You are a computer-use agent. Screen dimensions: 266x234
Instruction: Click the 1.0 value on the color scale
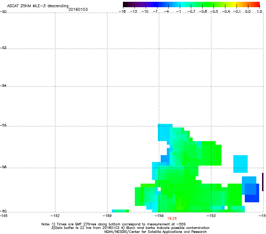coord(260,12)
